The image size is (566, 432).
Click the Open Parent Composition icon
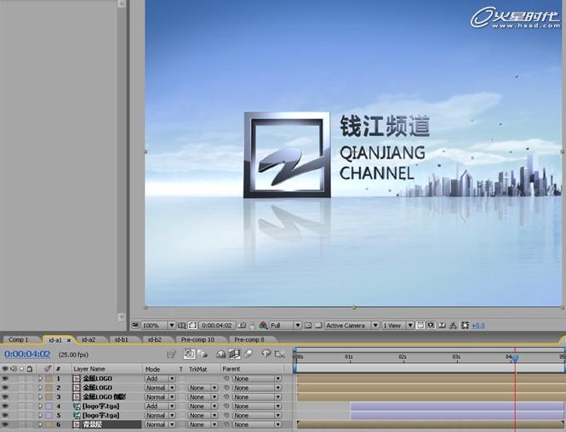171,355
